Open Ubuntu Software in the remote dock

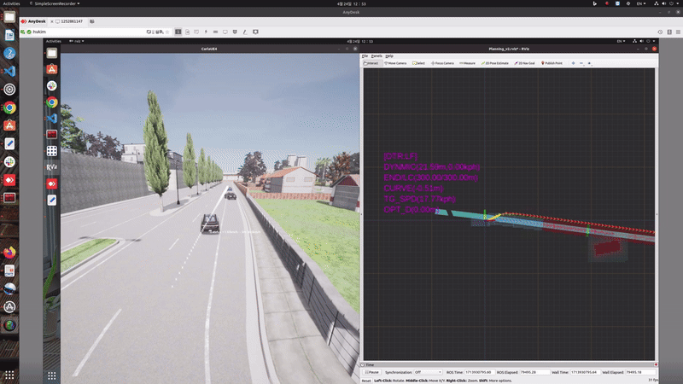click(52, 69)
